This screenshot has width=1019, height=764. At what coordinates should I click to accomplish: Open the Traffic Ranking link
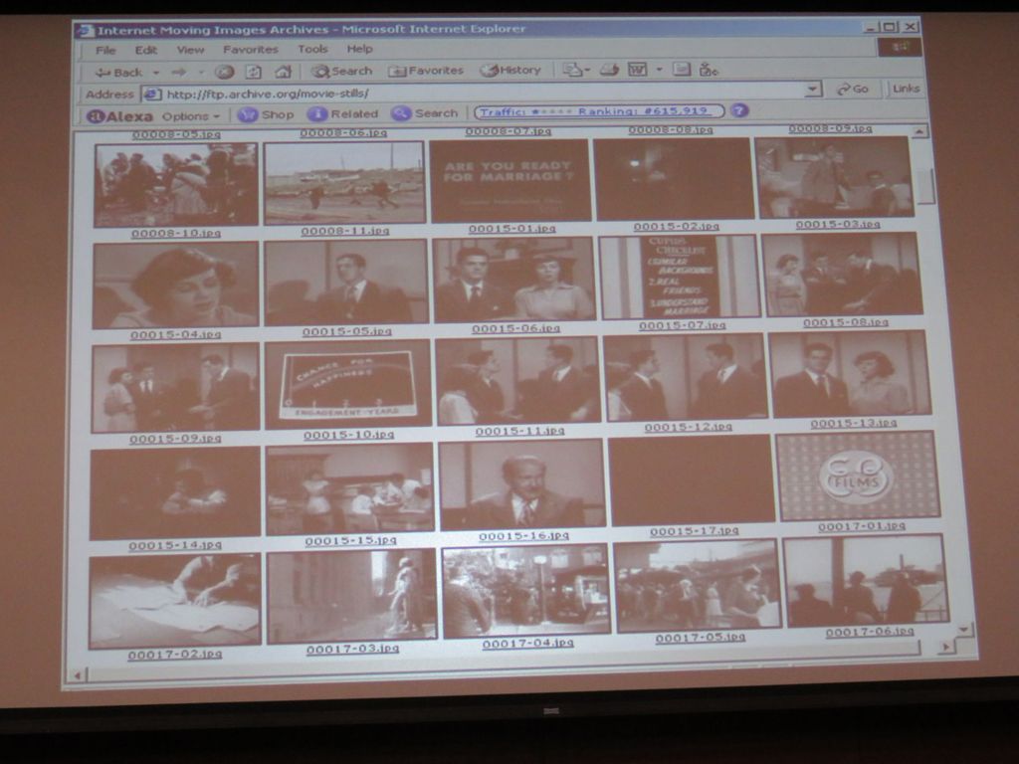[598, 111]
